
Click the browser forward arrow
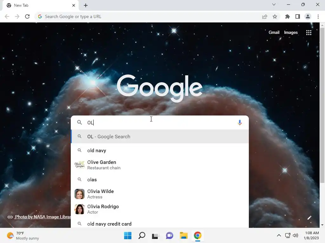(x=17, y=16)
